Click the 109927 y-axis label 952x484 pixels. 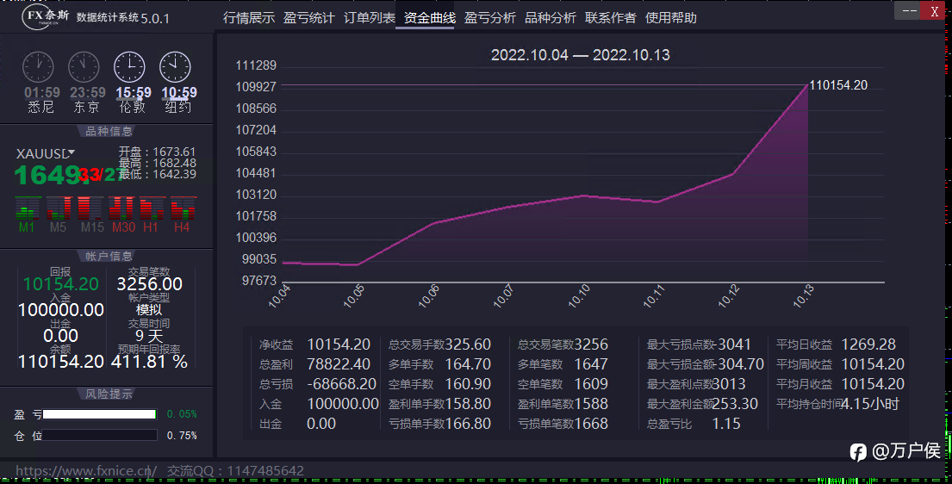point(256,87)
